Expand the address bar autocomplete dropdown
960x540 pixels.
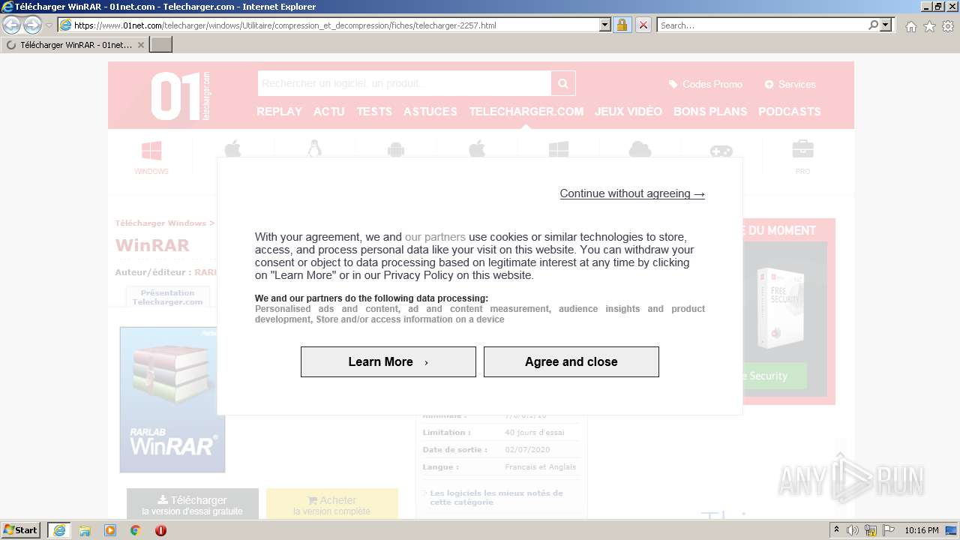click(x=605, y=25)
